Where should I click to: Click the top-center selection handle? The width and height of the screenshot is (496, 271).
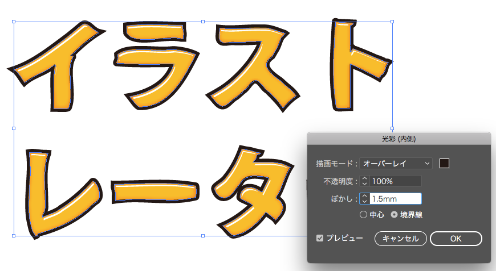[x=203, y=22]
